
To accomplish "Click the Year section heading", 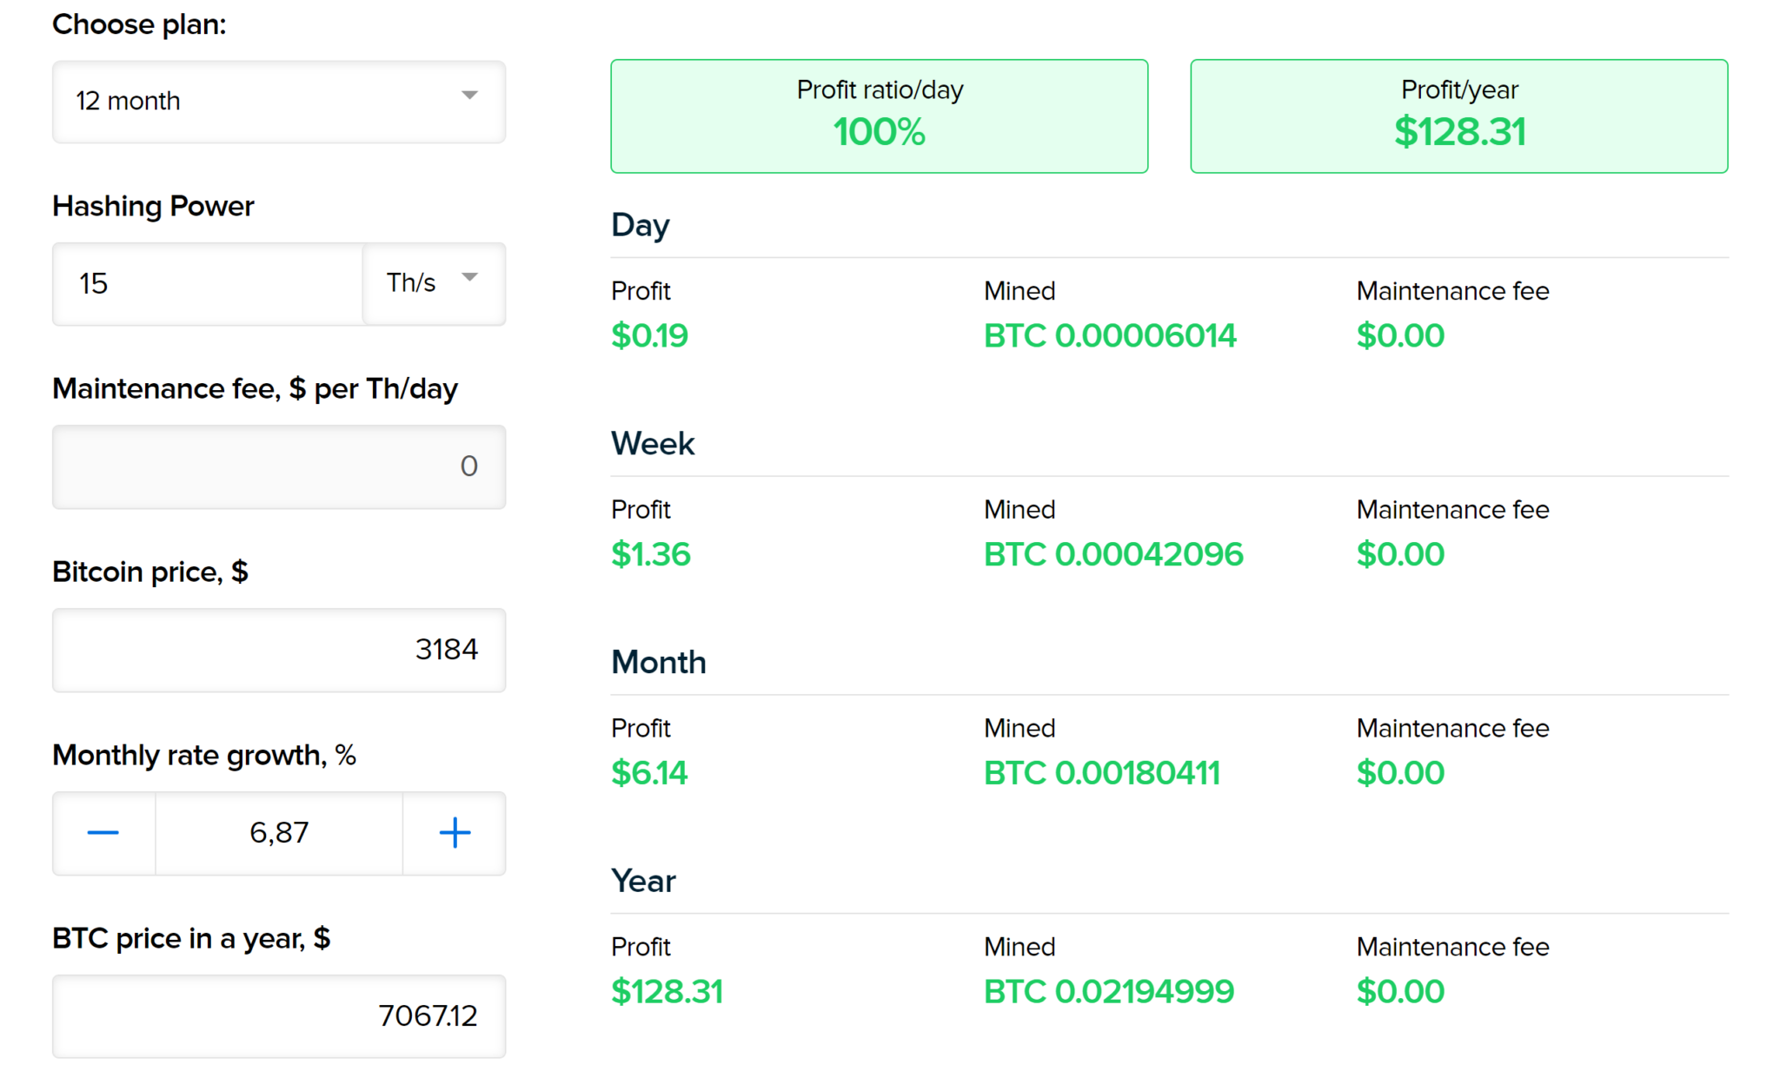I will coord(643,881).
